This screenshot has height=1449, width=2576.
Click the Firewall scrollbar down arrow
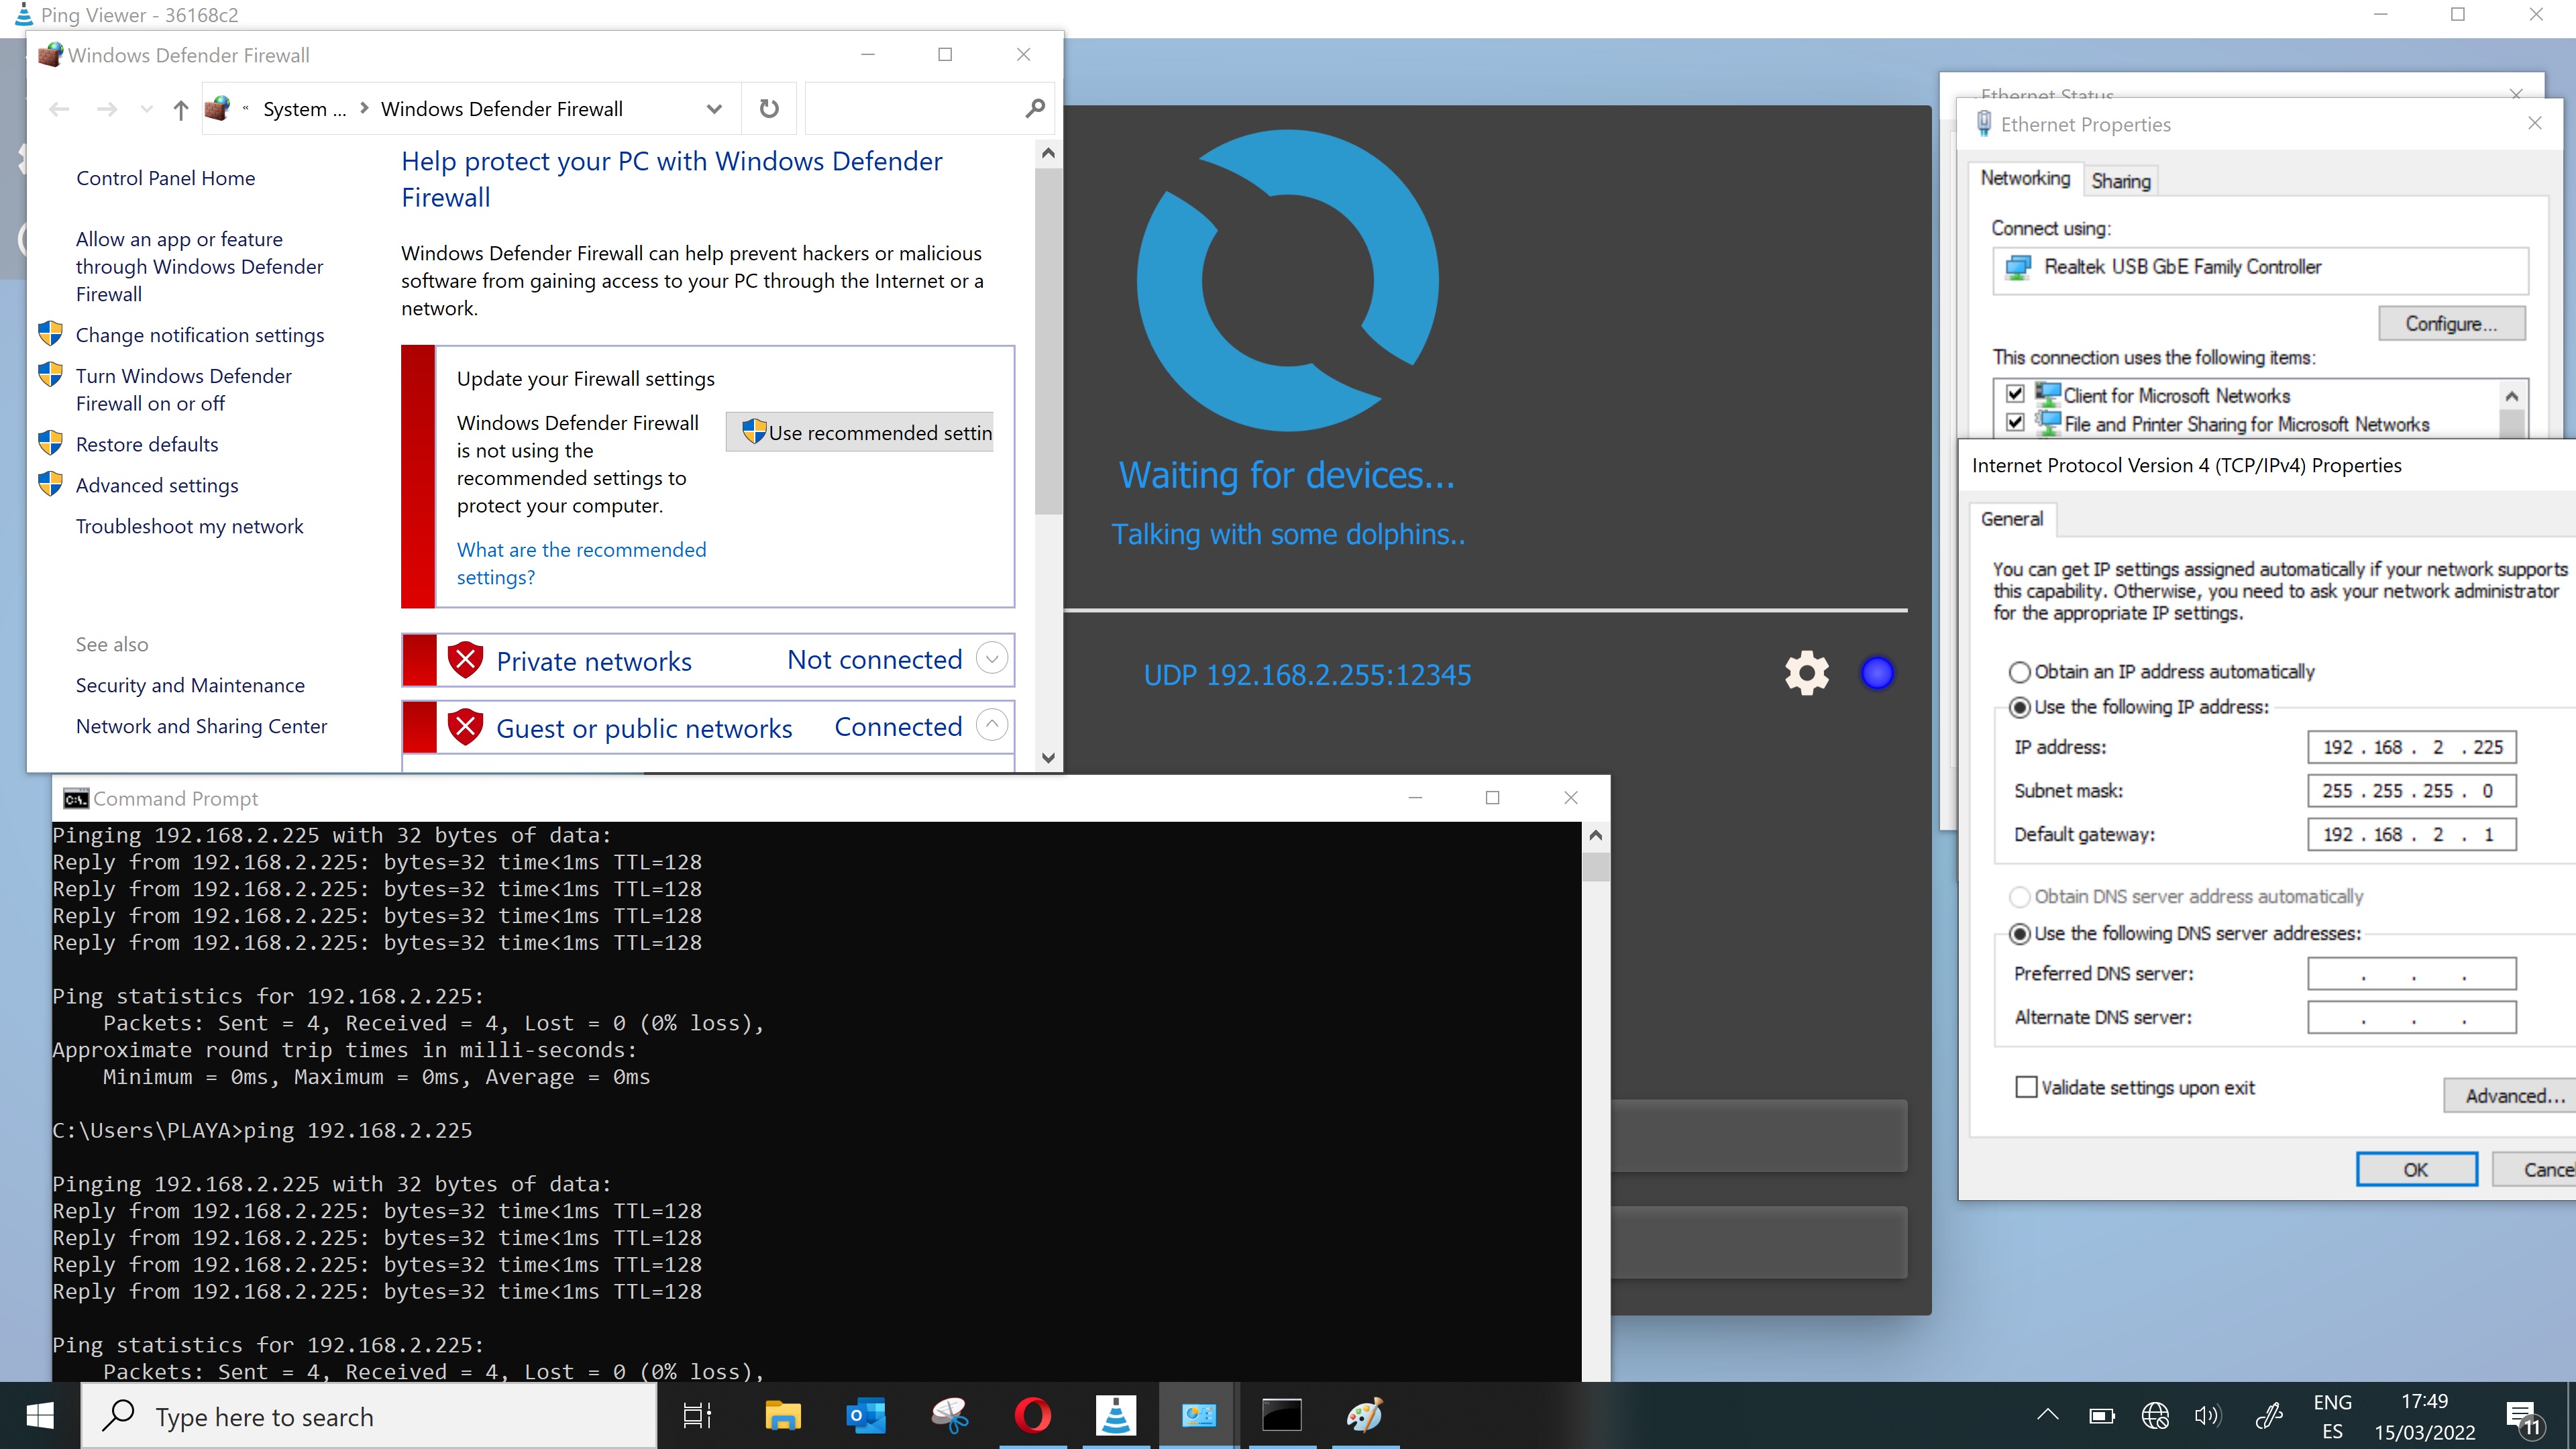click(x=1047, y=757)
